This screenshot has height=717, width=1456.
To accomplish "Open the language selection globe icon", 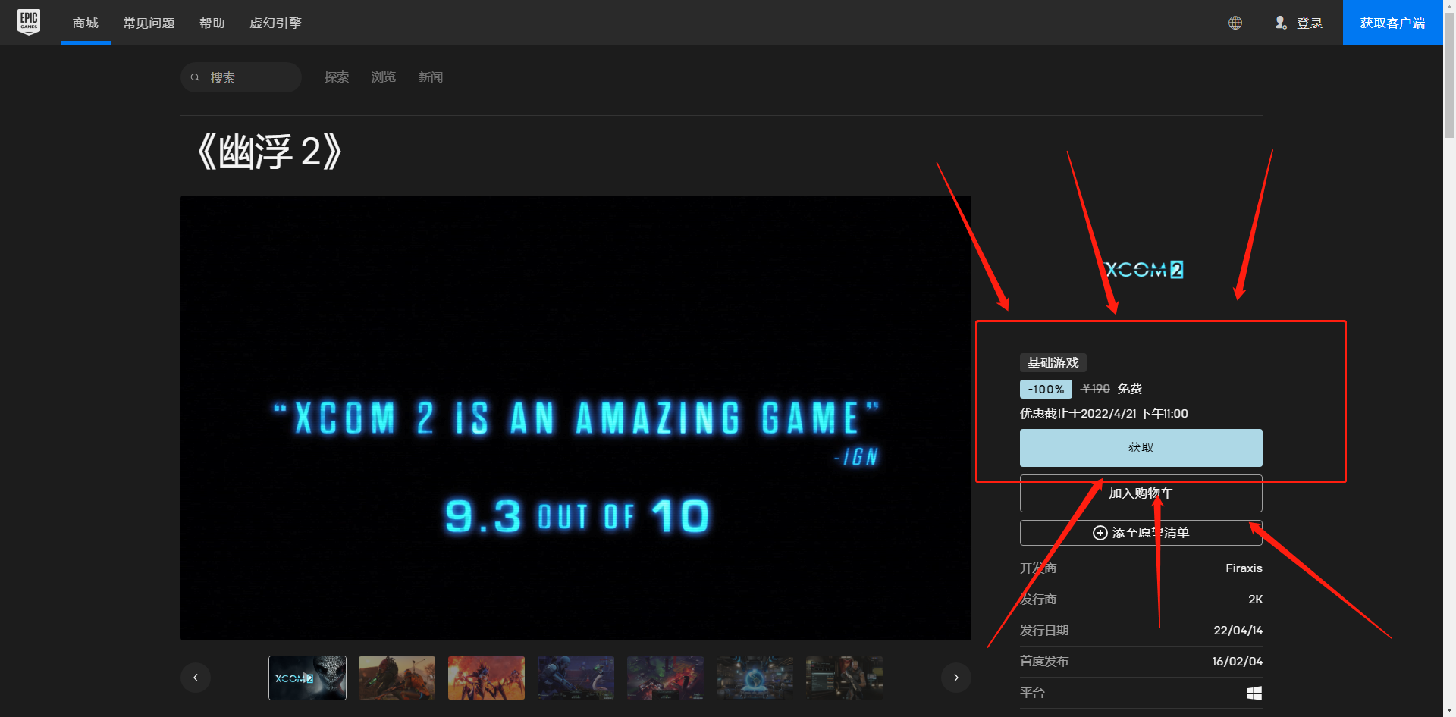I will click(x=1235, y=23).
